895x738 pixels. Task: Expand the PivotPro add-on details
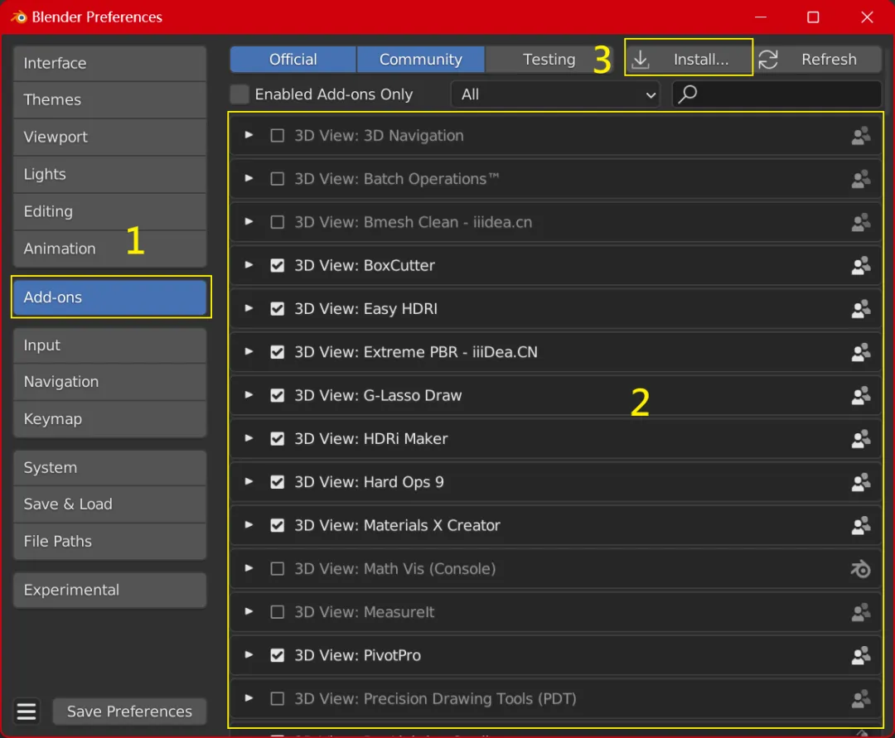tap(249, 655)
